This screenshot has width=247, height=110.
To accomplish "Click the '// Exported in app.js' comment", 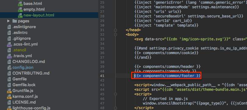I will click(165, 99).
